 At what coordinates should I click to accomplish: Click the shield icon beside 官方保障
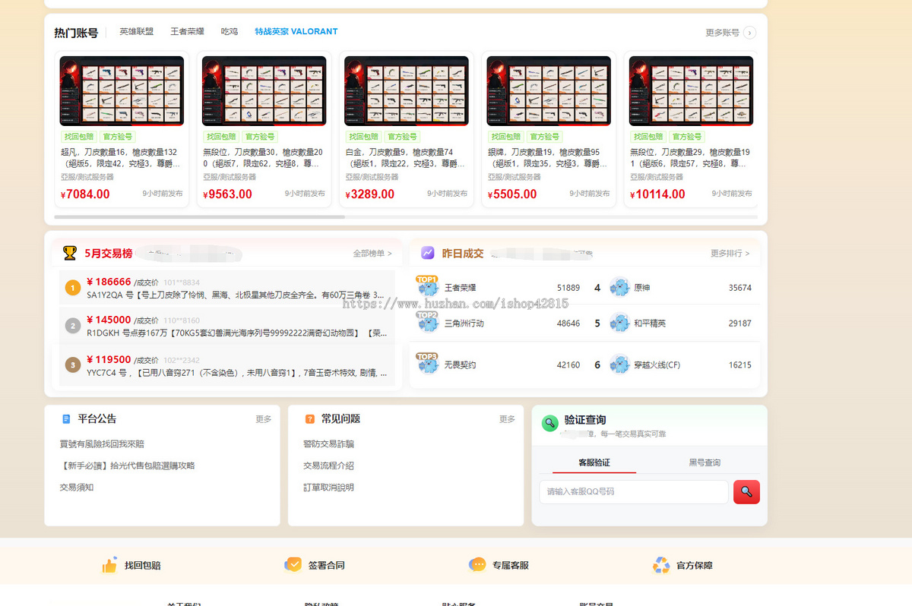coord(661,565)
